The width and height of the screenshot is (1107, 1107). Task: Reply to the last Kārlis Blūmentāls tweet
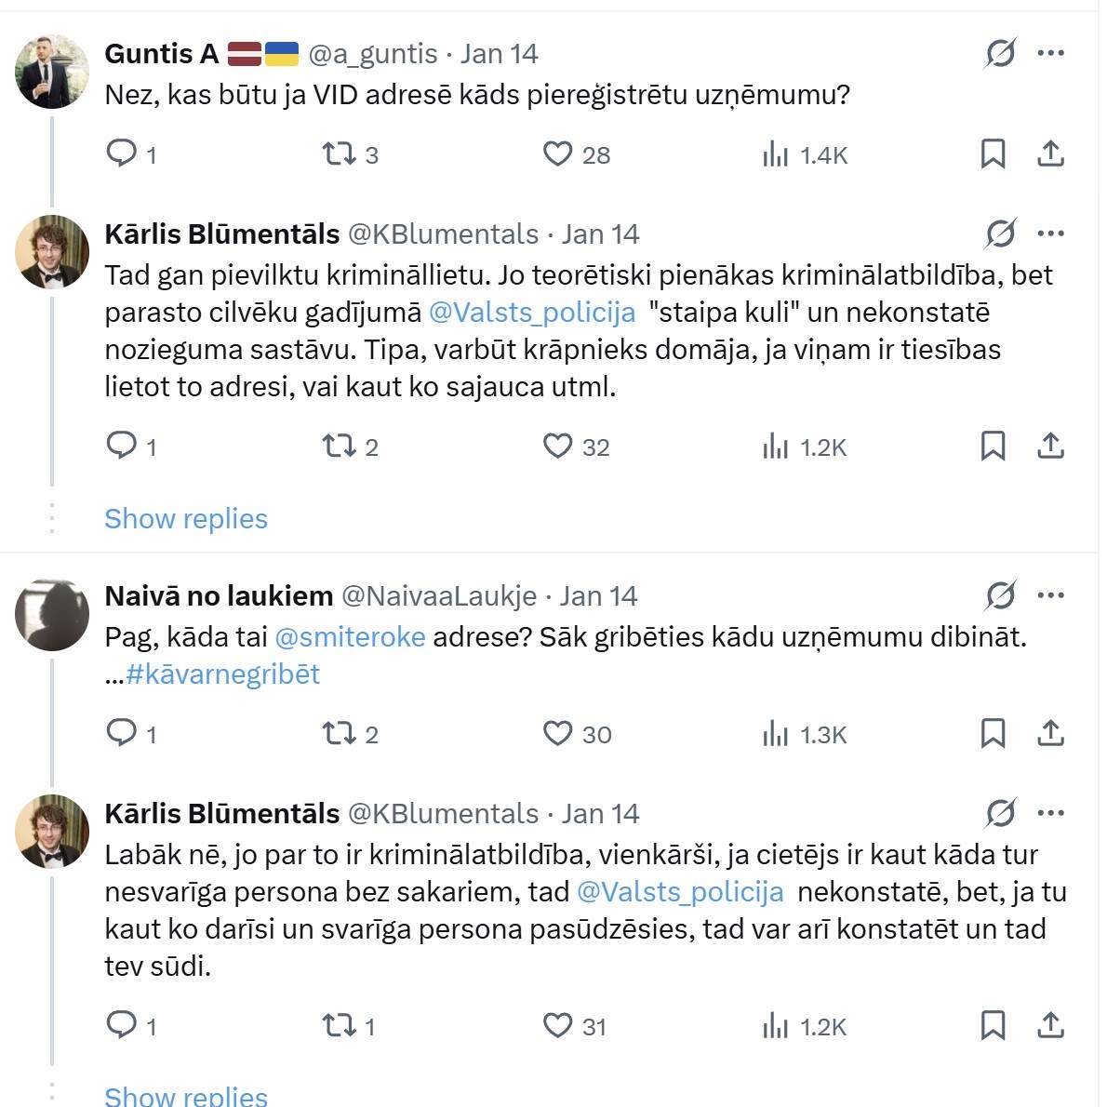point(122,1025)
